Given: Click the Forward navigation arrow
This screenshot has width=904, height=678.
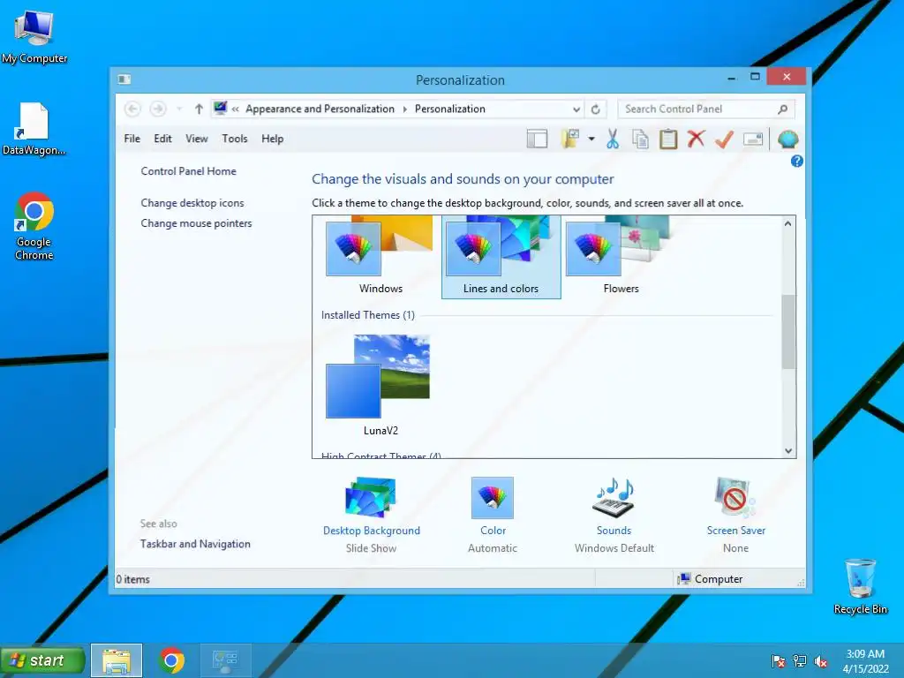Looking at the screenshot, I should point(158,109).
